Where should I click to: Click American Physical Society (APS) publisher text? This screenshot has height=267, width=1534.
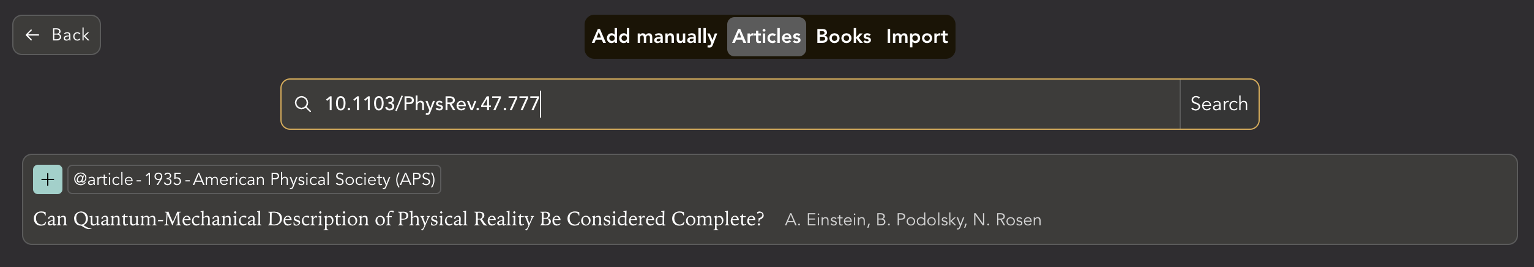point(313,179)
